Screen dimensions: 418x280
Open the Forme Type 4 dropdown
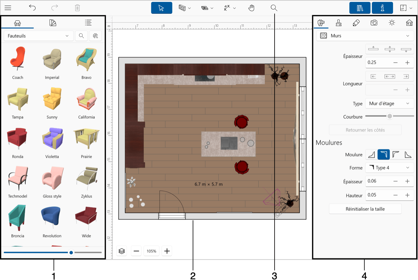pos(389,168)
